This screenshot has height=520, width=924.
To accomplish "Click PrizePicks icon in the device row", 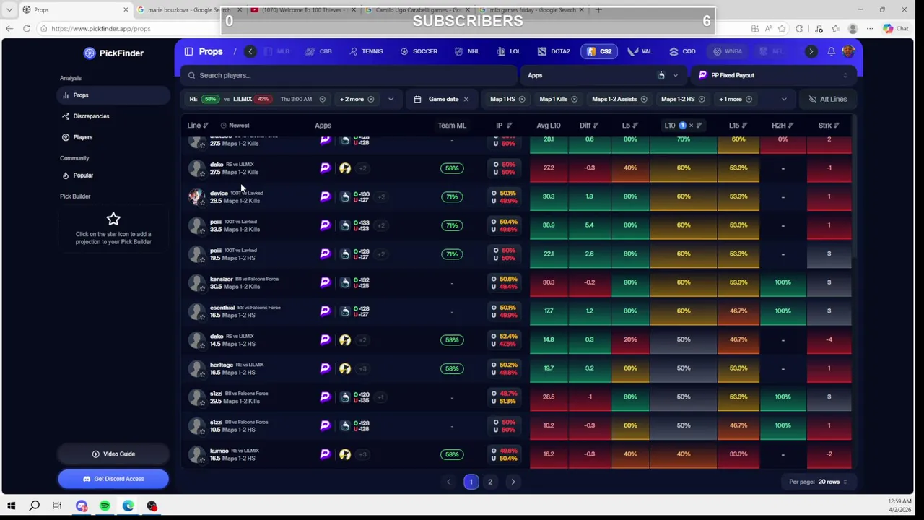I will coord(325,196).
